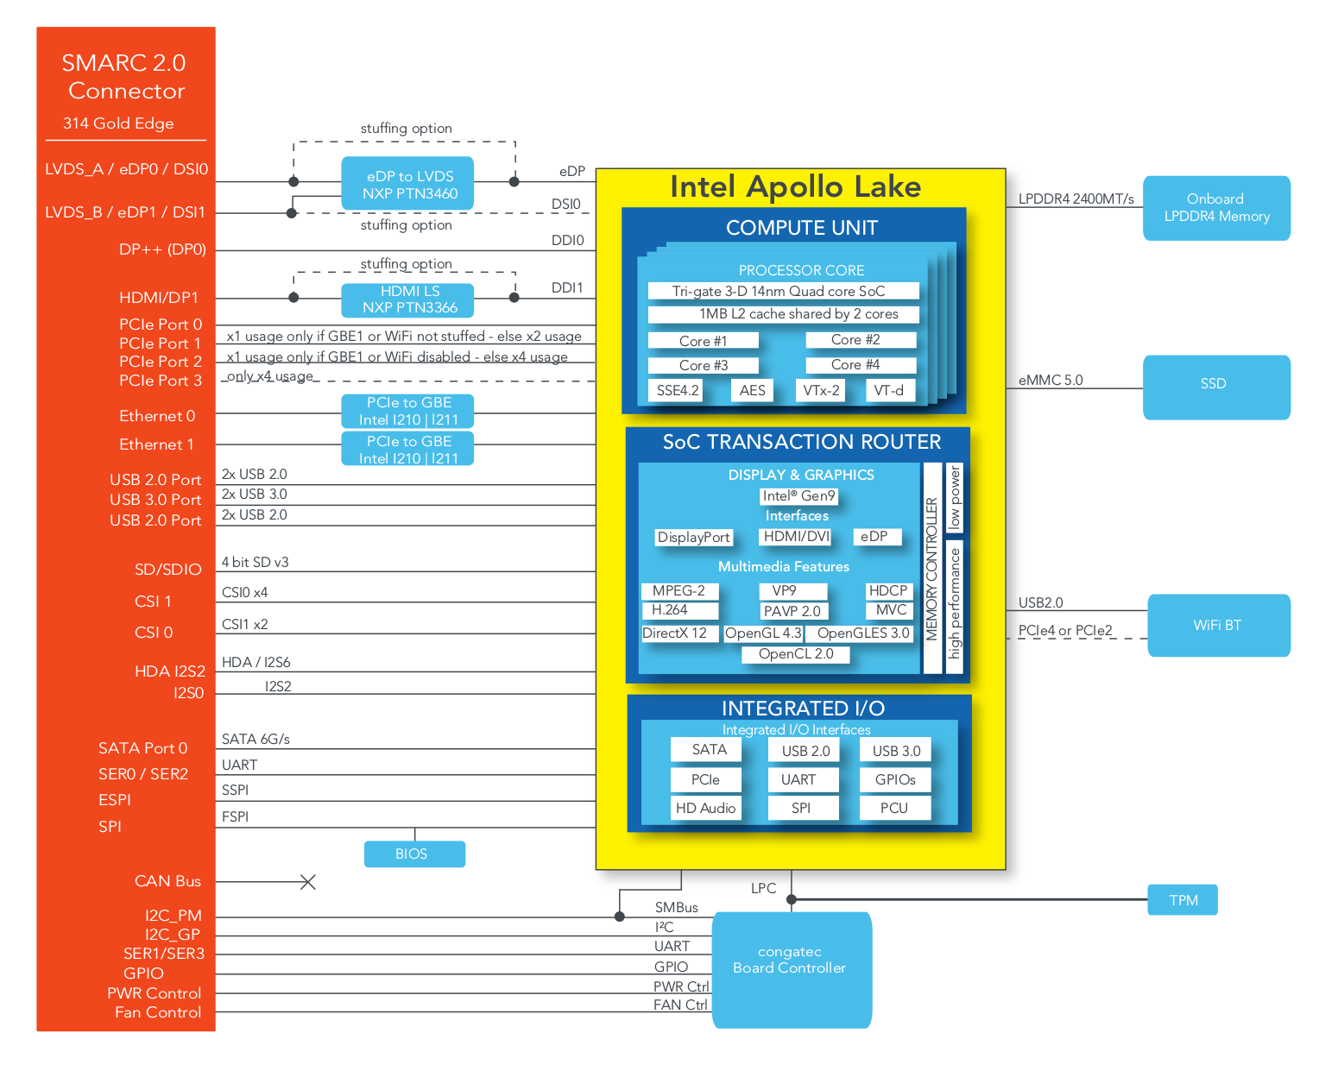Click the Core #2 box
This screenshot has height=1071, width=1319.
click(x=861, y=340)
